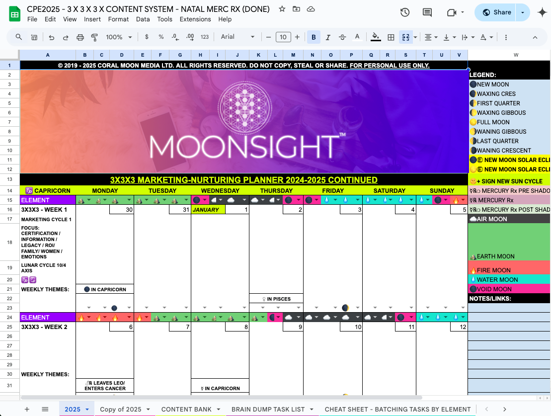Click the print icon in toolbar

80,37
